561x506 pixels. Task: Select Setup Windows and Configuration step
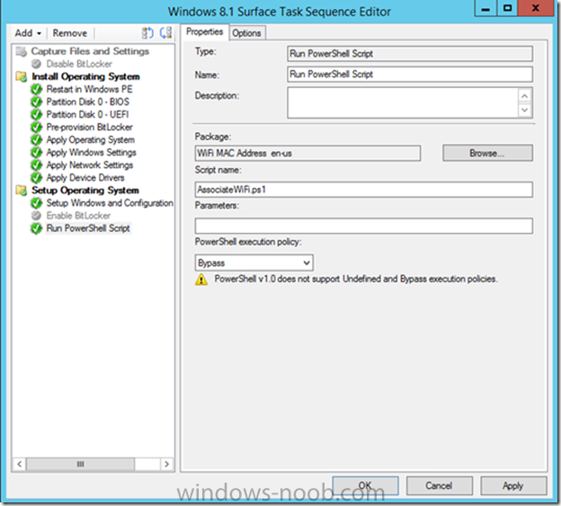(x=110, y=203)
